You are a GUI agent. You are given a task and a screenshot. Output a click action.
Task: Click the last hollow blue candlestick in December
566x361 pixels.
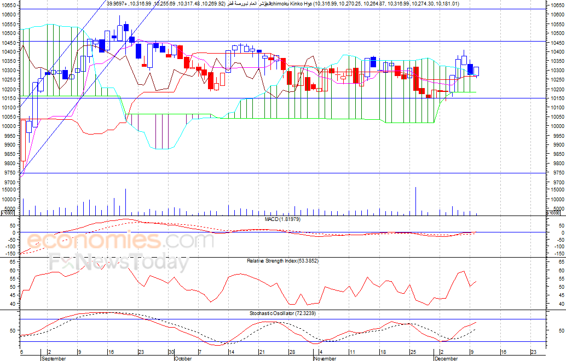tap(476, 72)
